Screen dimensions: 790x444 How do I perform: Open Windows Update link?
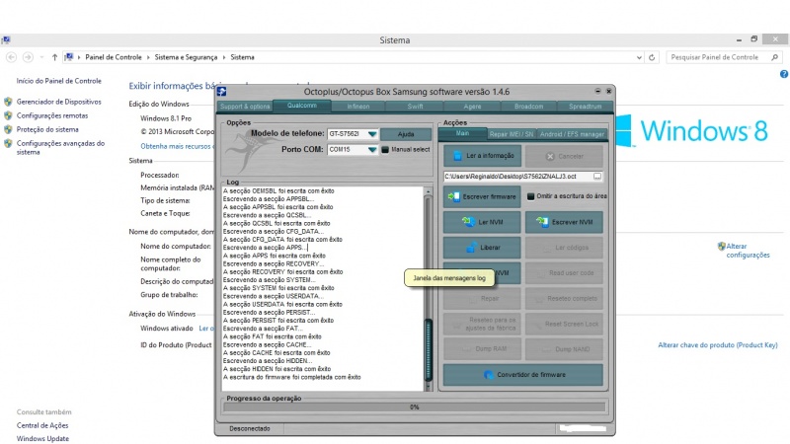pyautogui.click(x=42, y=438)
